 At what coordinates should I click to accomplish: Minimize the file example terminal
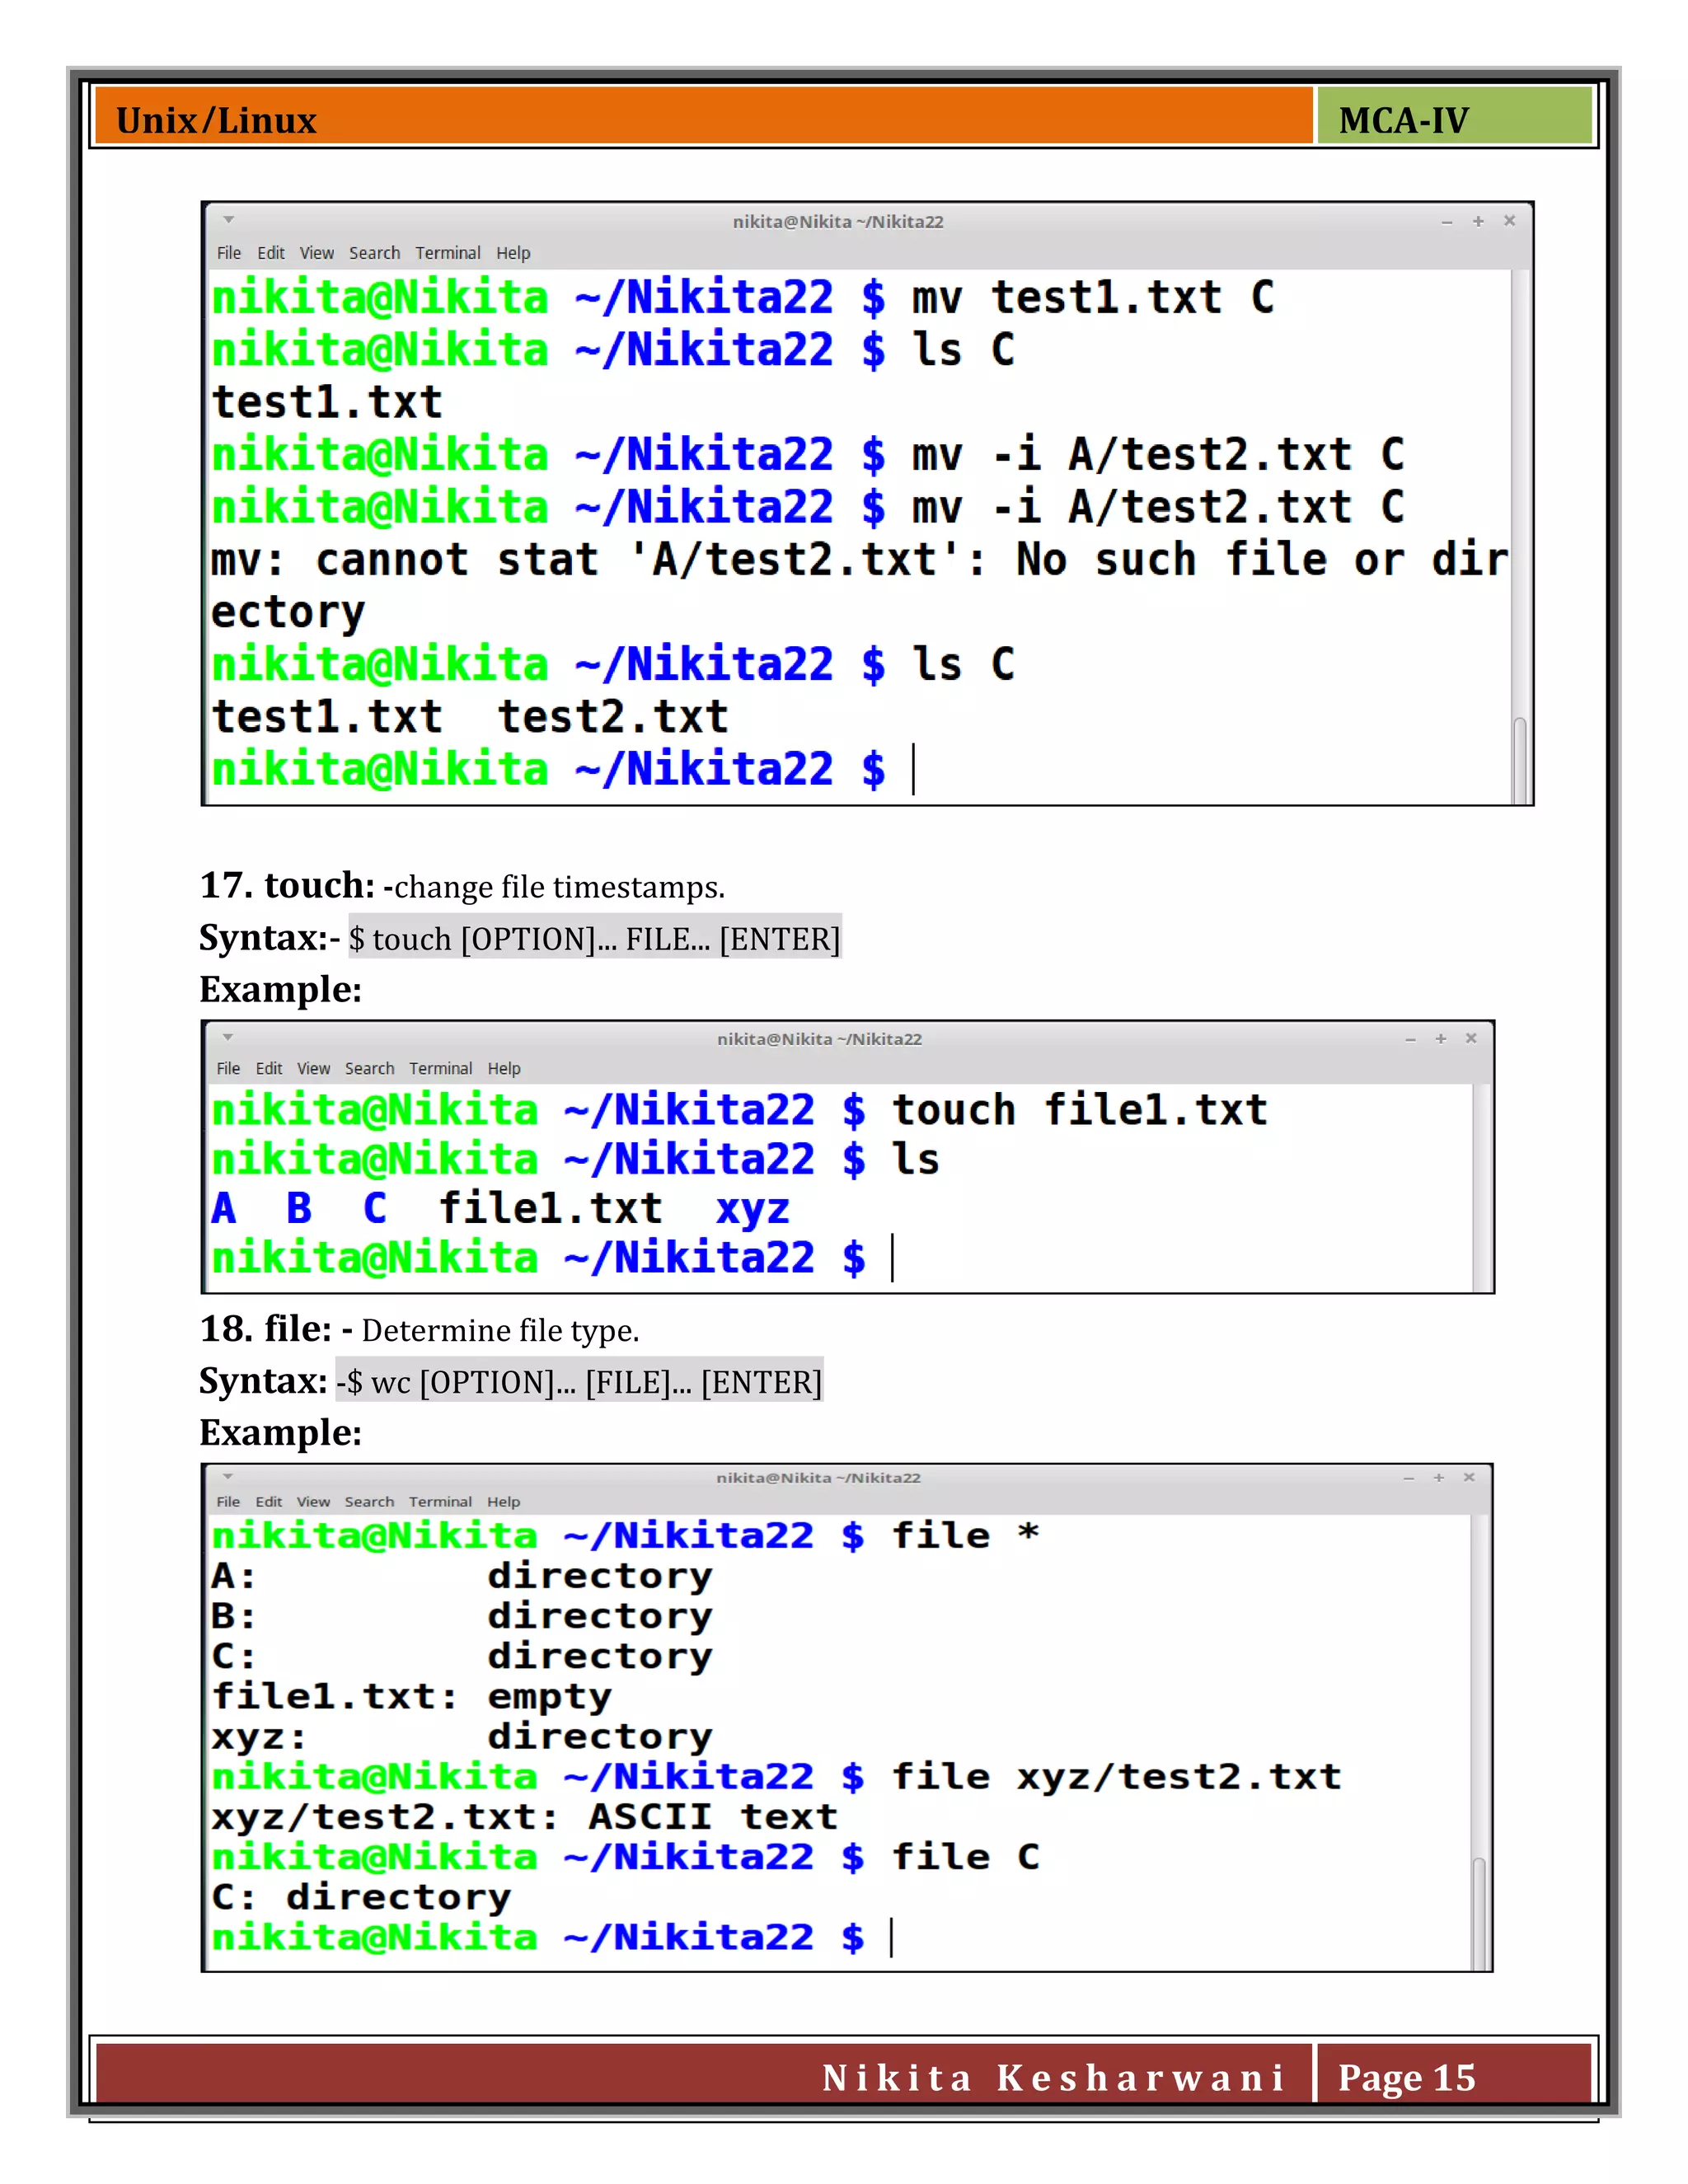coord(1408,1478)
